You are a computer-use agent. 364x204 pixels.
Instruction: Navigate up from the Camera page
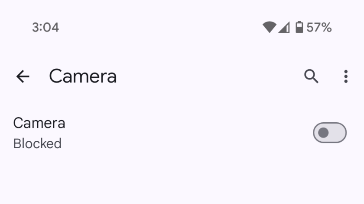23,76
